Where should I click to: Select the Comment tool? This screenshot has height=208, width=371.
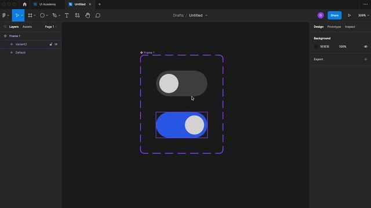tap(98, 16)
